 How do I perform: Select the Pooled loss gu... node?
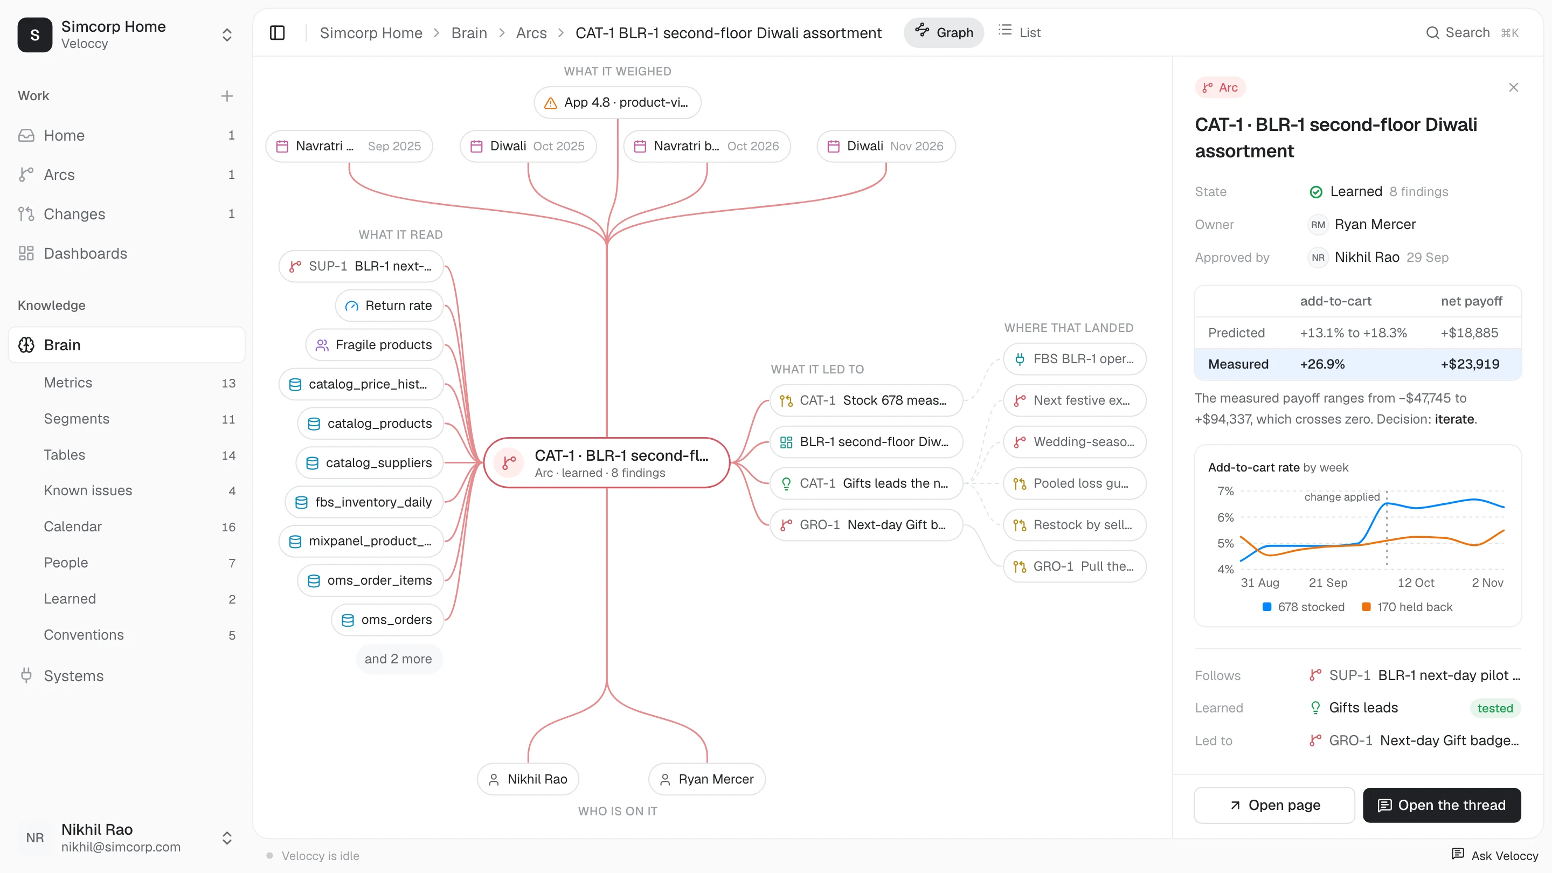pyautogui.click(x=1074, y=483)
